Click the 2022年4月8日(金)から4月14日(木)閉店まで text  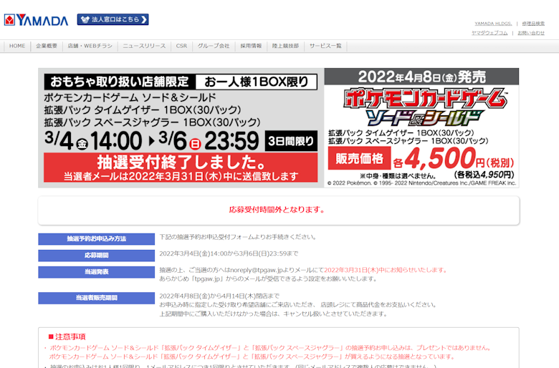[219, 296]
